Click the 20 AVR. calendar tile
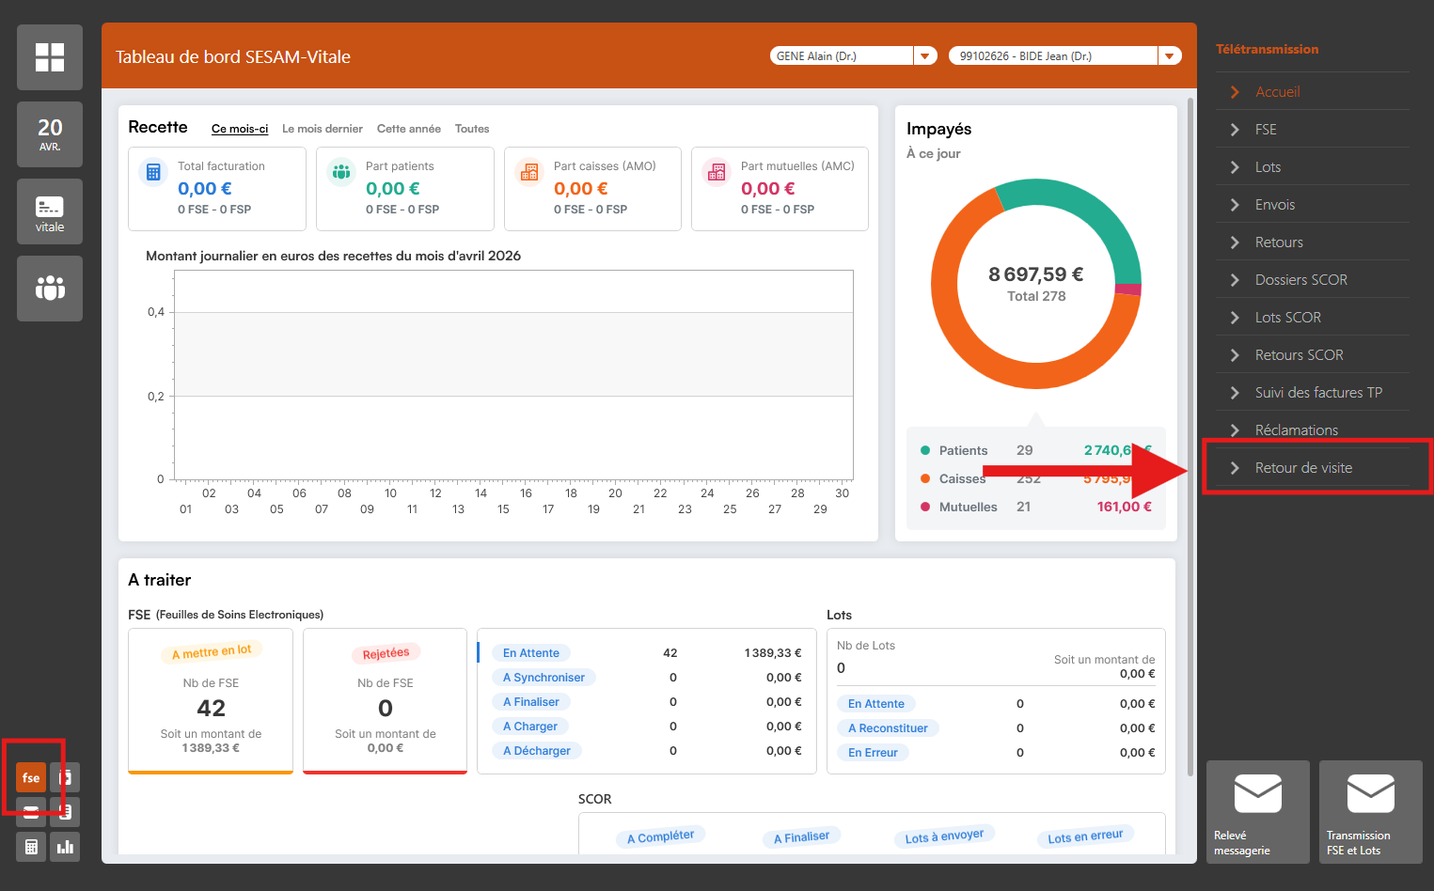Image resolution: width=1434 pixels, height=891 pixels. (50, 134)
